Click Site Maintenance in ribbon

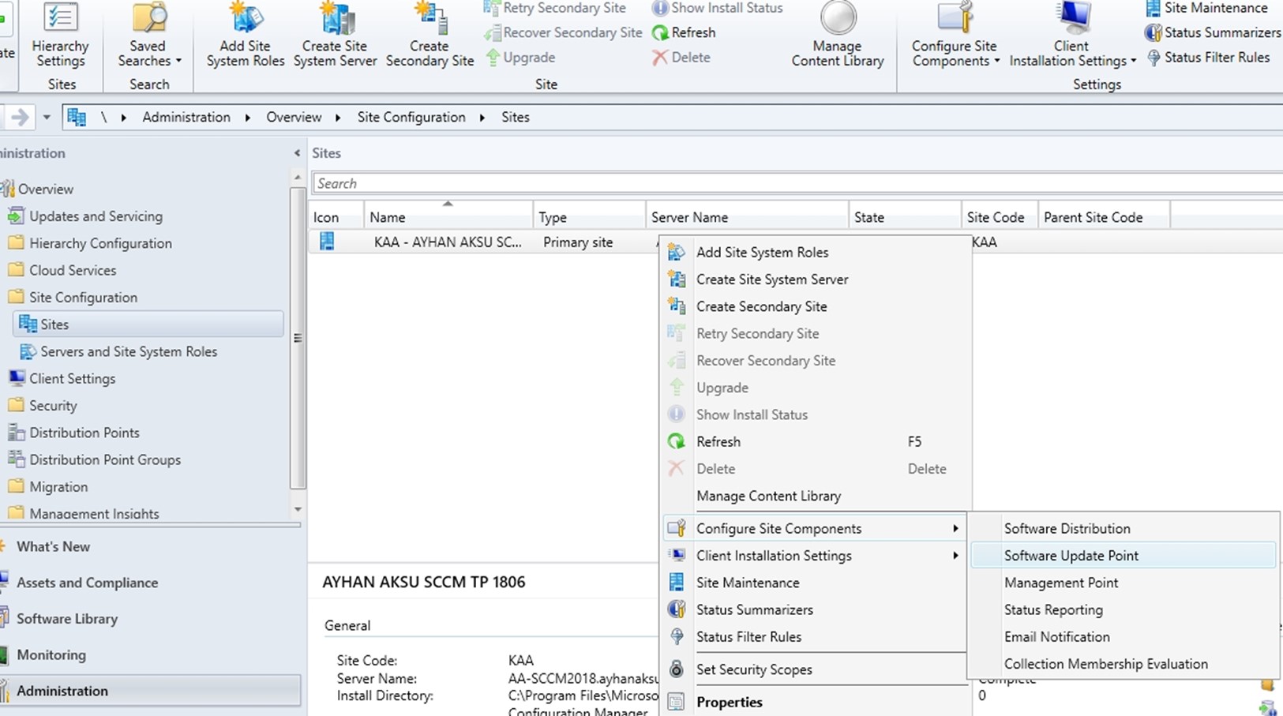pyautogui.click(x=1206, y=8)
